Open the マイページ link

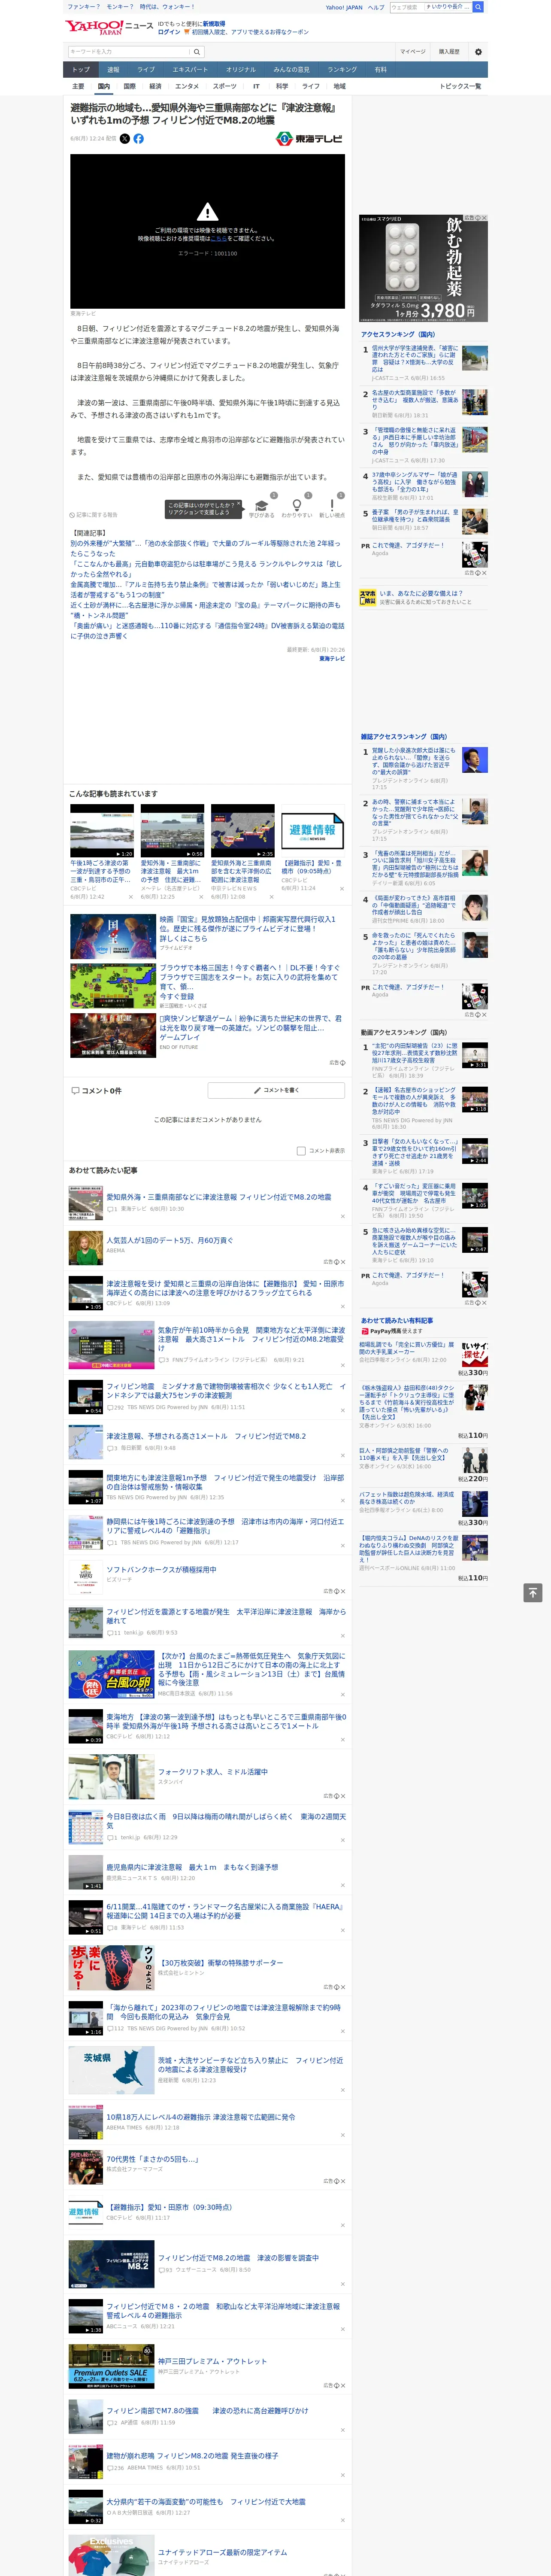413,52
